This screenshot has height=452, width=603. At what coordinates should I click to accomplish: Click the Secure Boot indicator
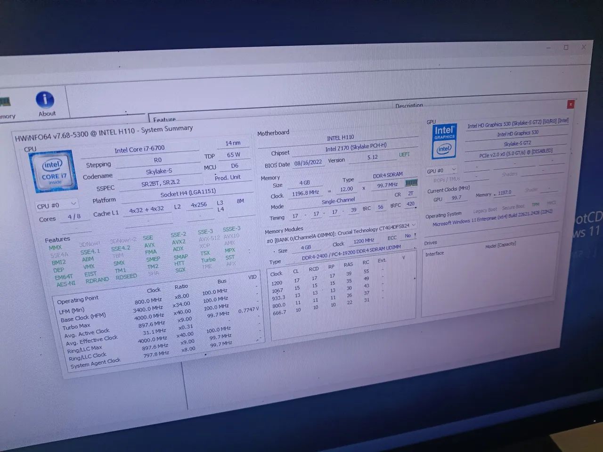pos(513,207)
